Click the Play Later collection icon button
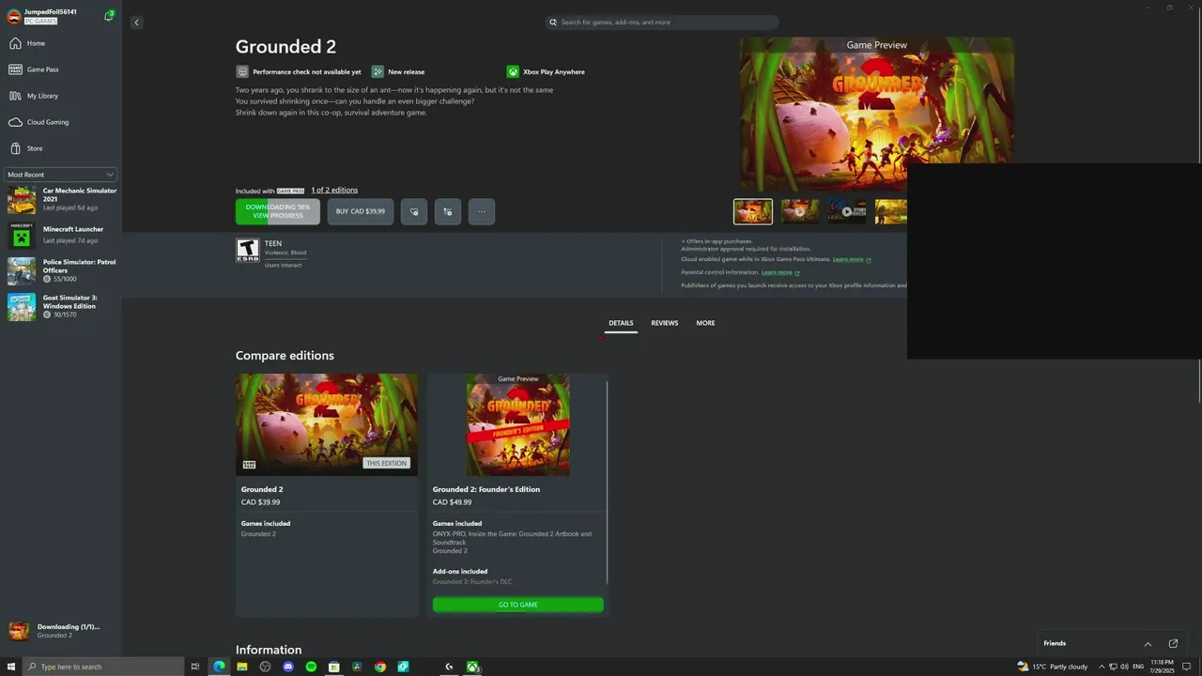The height and width of the screenshot is (676, 1202). 448,211
